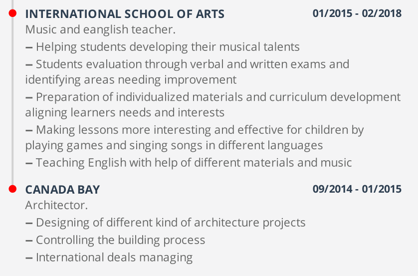Click the 01/2015 - 02/2018 date range
418x276 pixels.
357,13
